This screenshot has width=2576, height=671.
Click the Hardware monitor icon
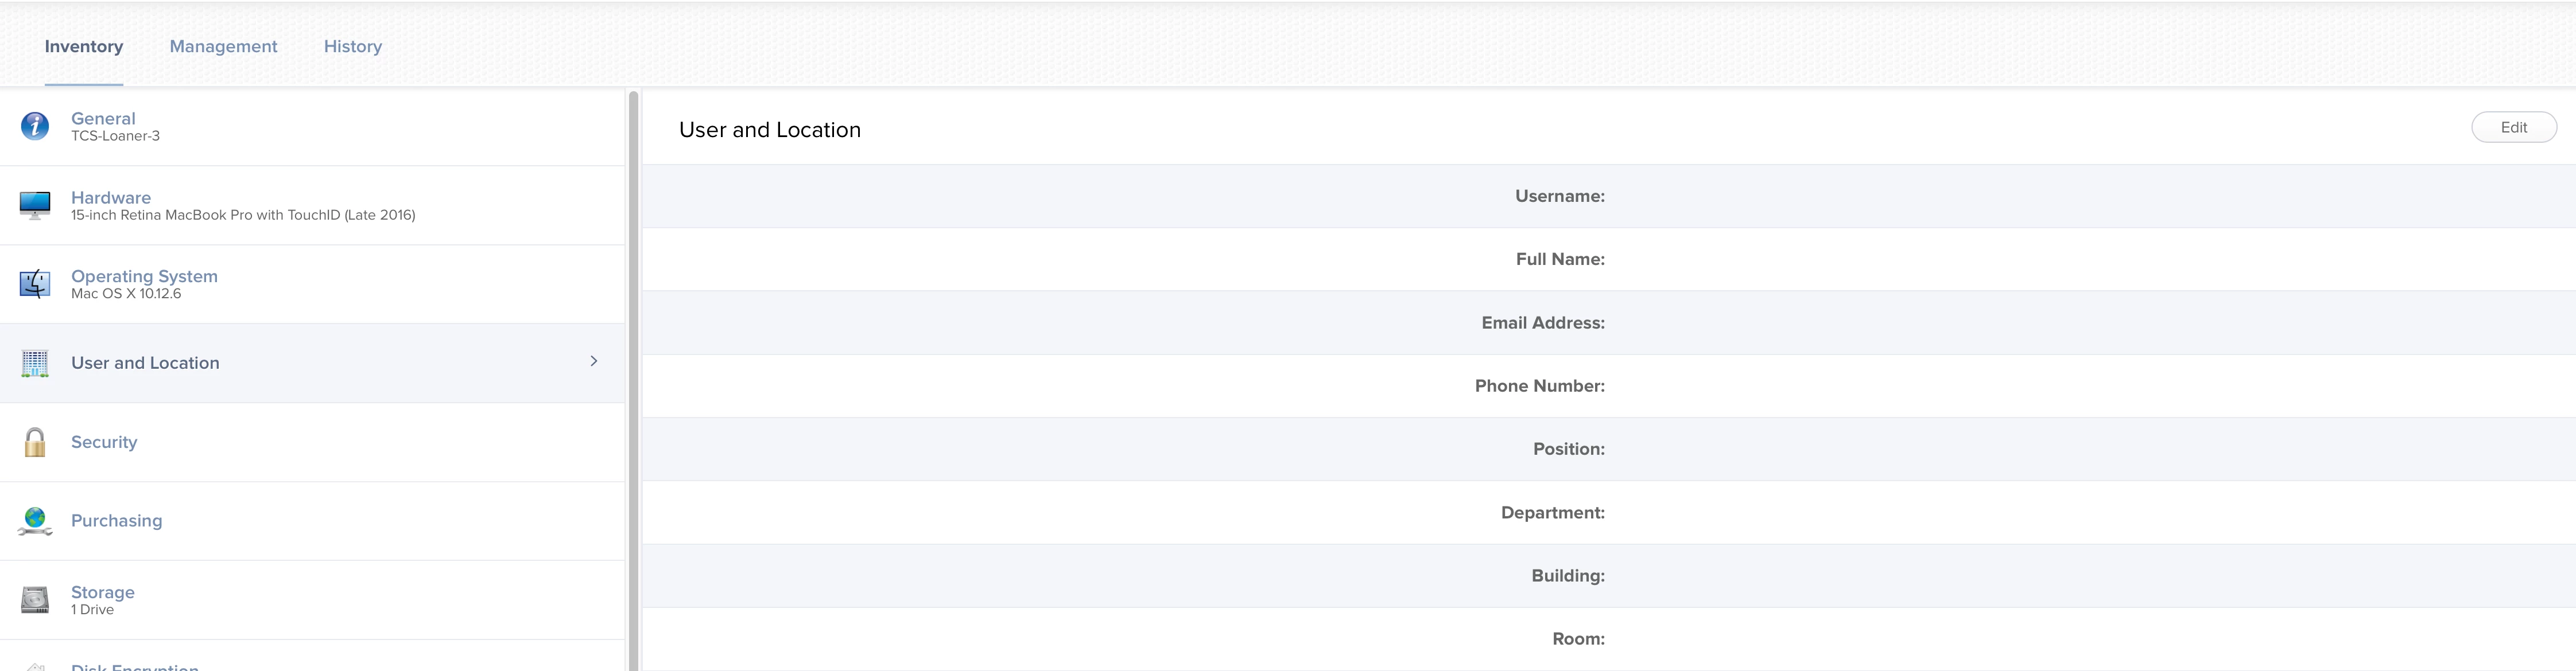pyautogui.click(x=35, y=205)
